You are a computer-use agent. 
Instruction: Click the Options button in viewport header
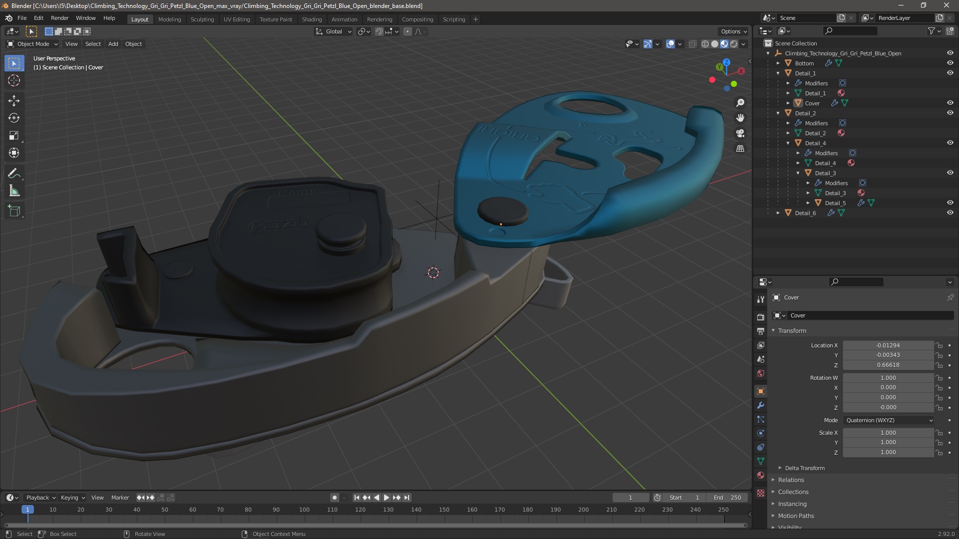[733, 31]
